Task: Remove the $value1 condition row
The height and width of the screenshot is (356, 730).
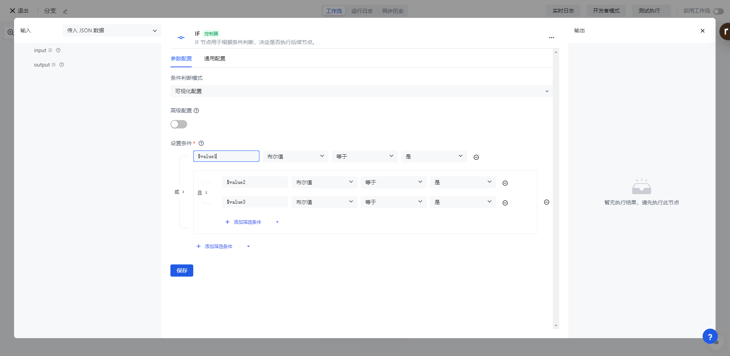Action: pyautogui.click(x=476, y=157)
